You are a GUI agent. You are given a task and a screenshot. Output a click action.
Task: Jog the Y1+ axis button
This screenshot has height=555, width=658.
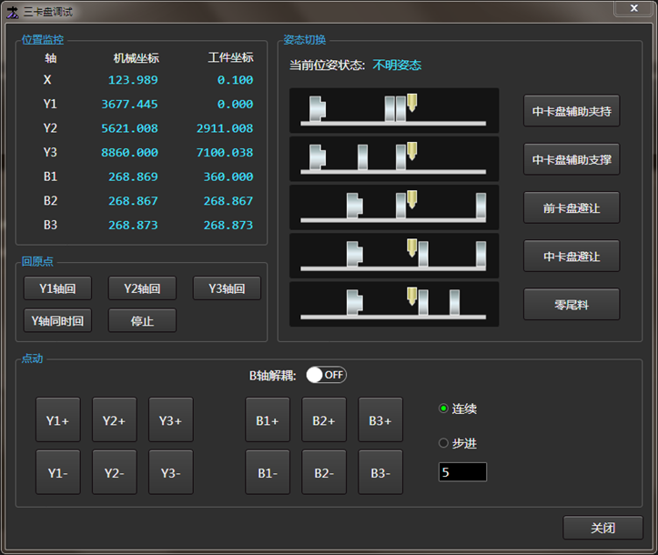(x=57, y=420)
